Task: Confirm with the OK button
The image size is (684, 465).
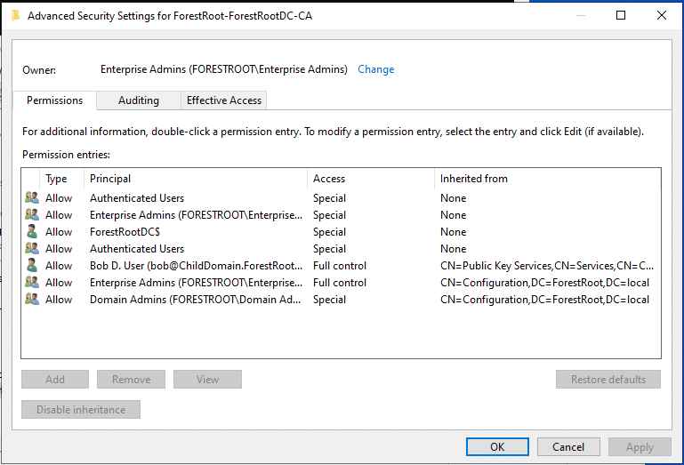Action: (497, 446)
